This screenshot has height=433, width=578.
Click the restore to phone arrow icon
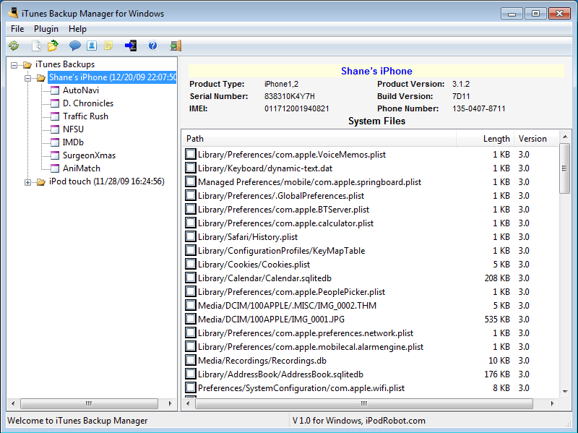131,46
